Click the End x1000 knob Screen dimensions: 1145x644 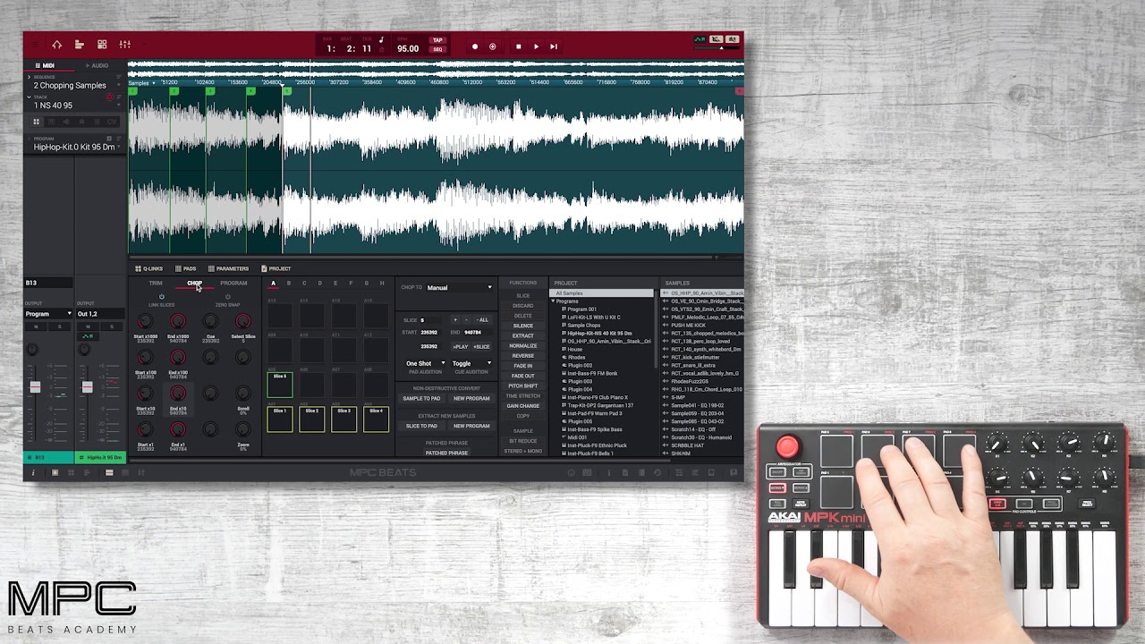click(178, 322)
